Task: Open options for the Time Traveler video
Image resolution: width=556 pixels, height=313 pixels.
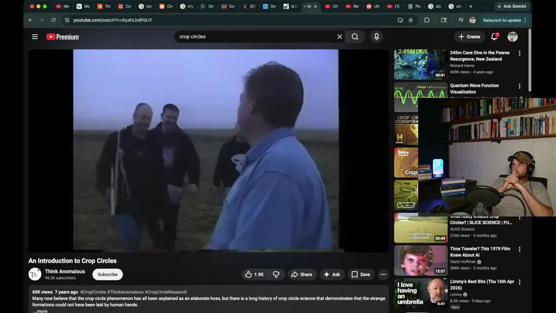Action: pos(520,250)
